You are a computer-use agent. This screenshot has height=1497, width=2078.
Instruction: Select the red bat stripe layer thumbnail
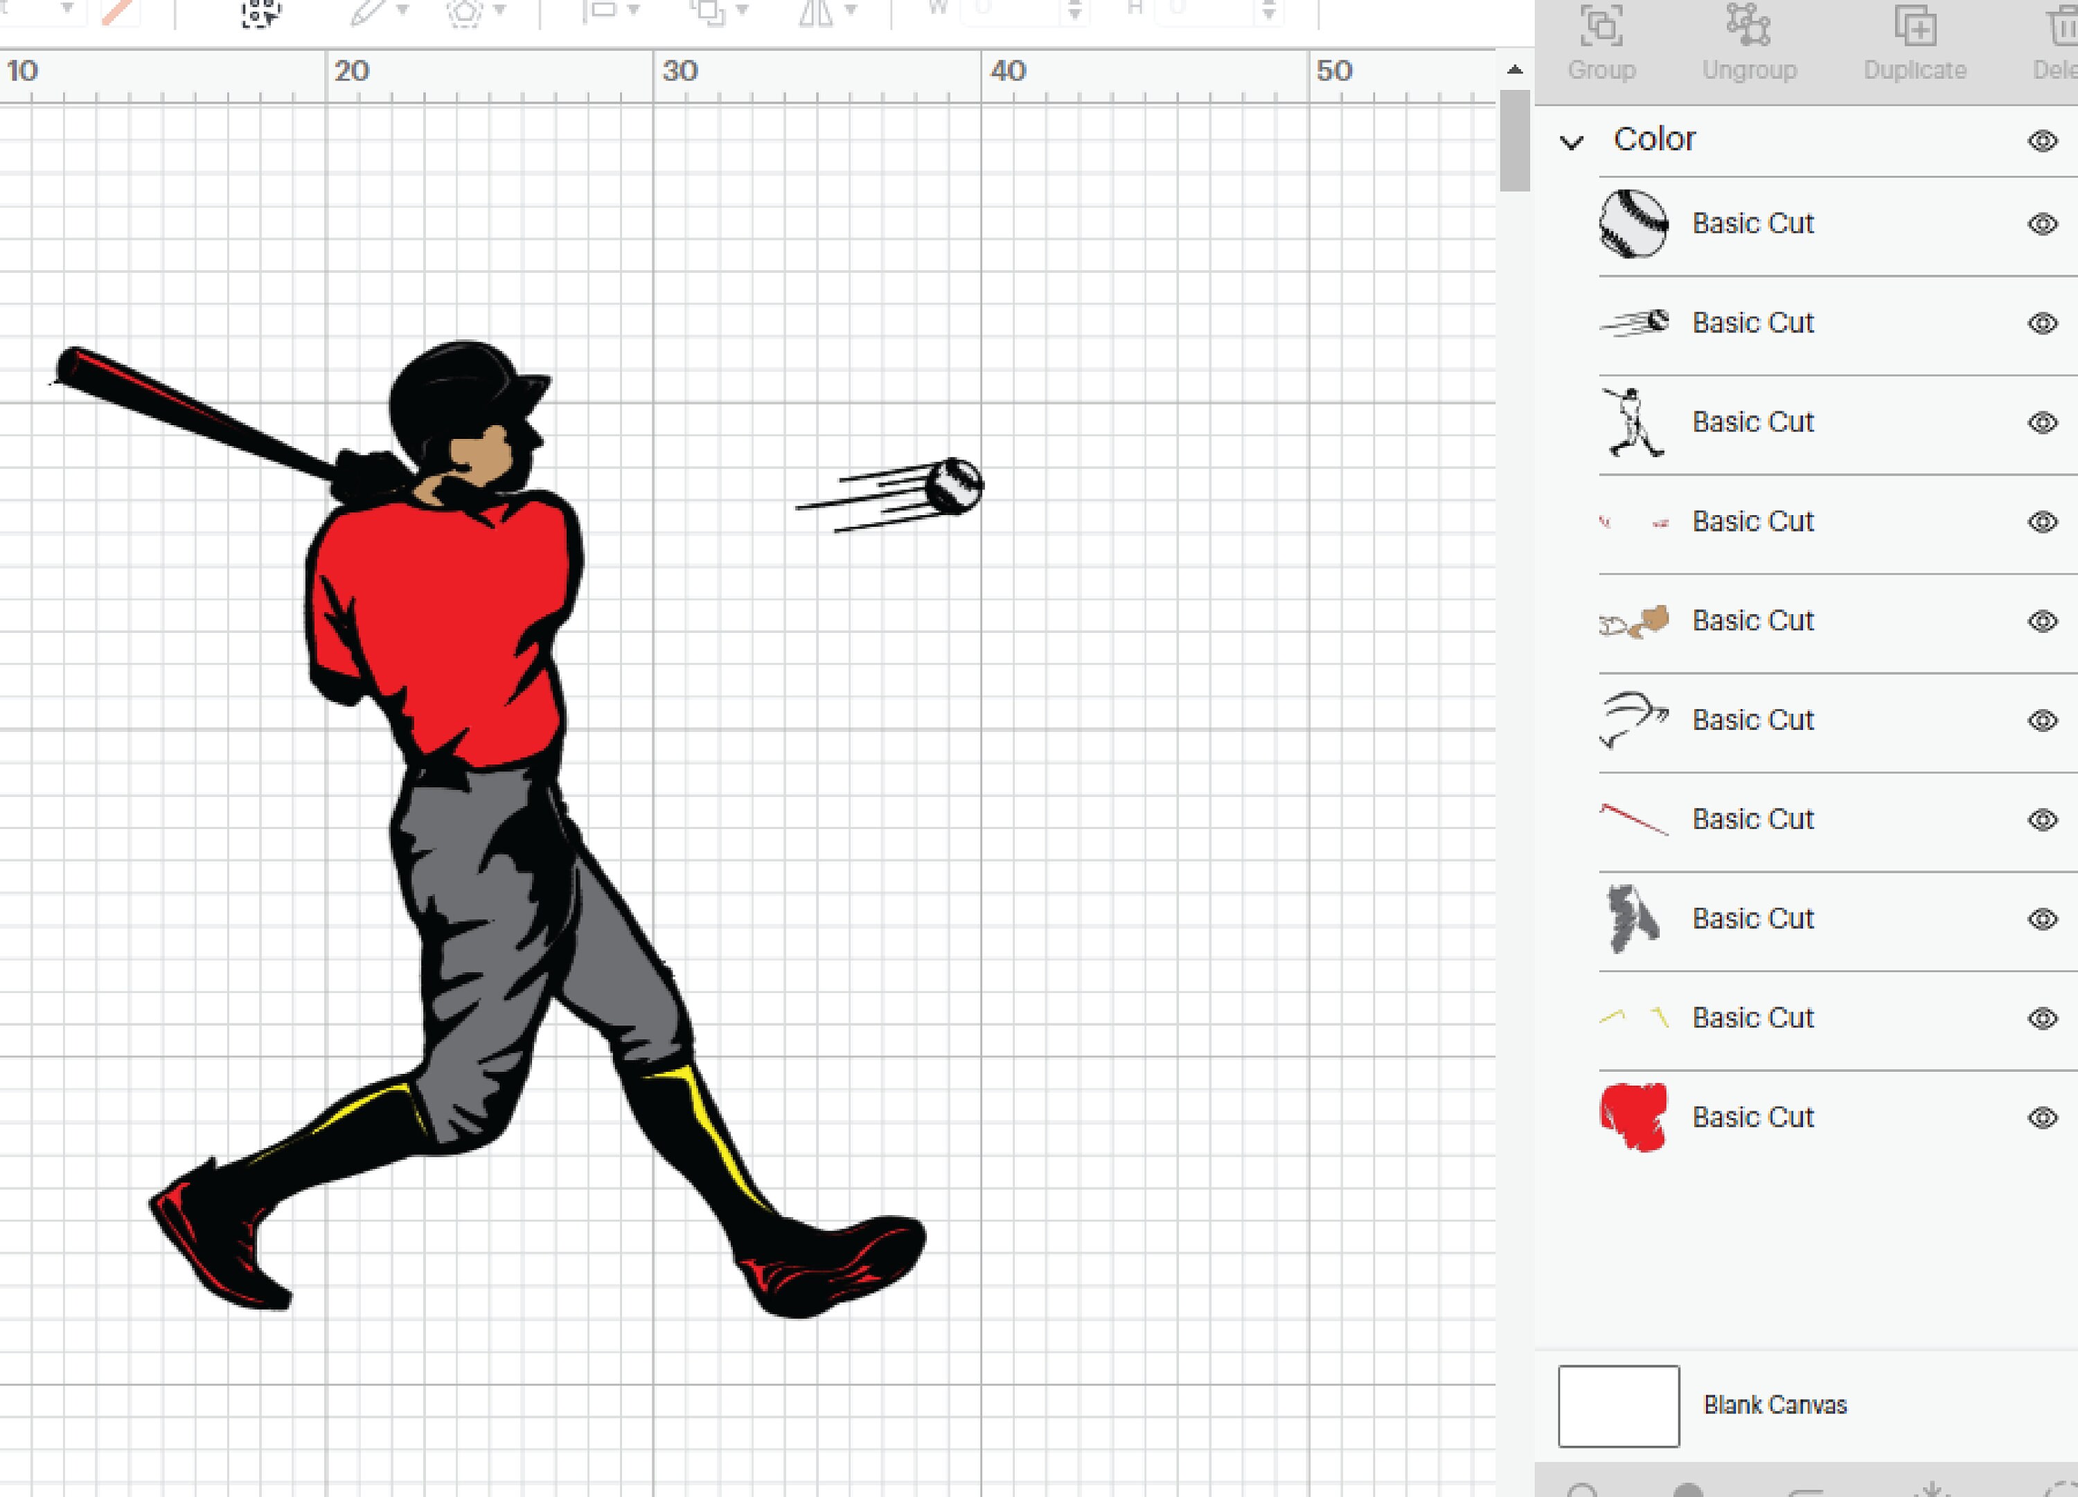coord(1633,819)
